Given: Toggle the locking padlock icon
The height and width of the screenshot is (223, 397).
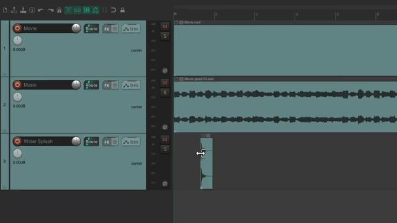Looking at the screenshot, I should tap(123, 10).
